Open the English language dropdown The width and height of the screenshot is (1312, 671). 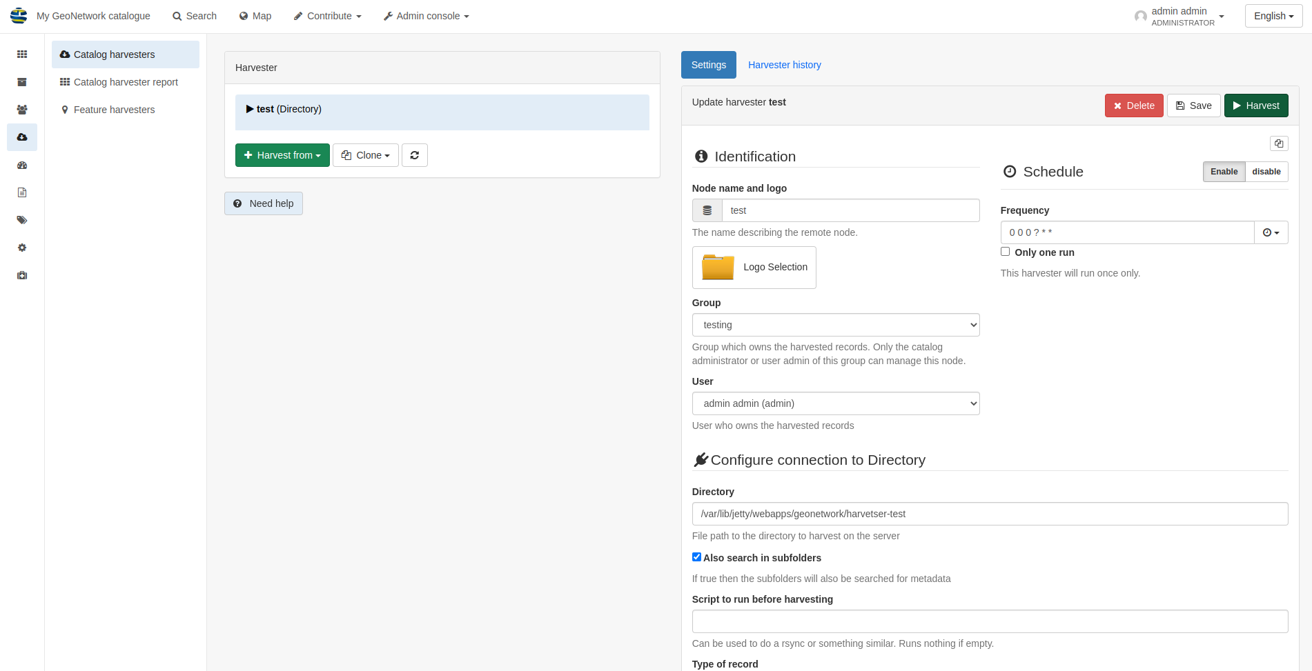pyautogui.click(x=1273, y=16)
